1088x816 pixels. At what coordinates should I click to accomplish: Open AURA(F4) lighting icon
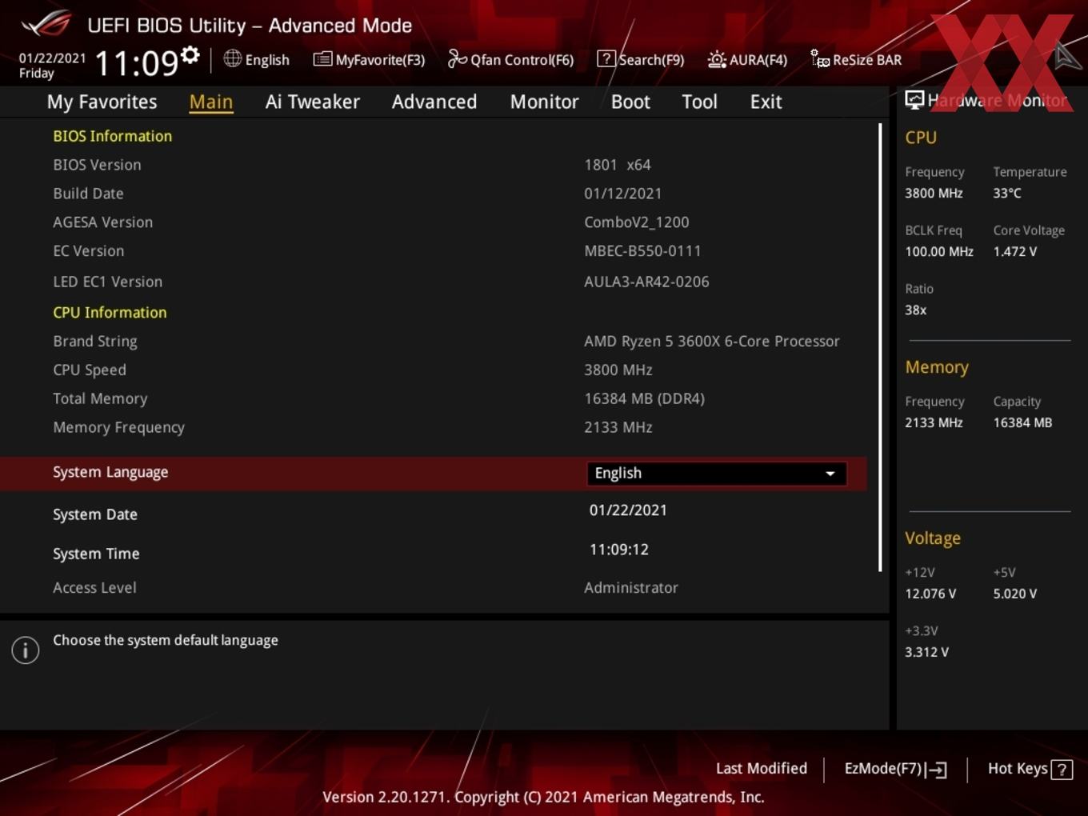(717, 59)
